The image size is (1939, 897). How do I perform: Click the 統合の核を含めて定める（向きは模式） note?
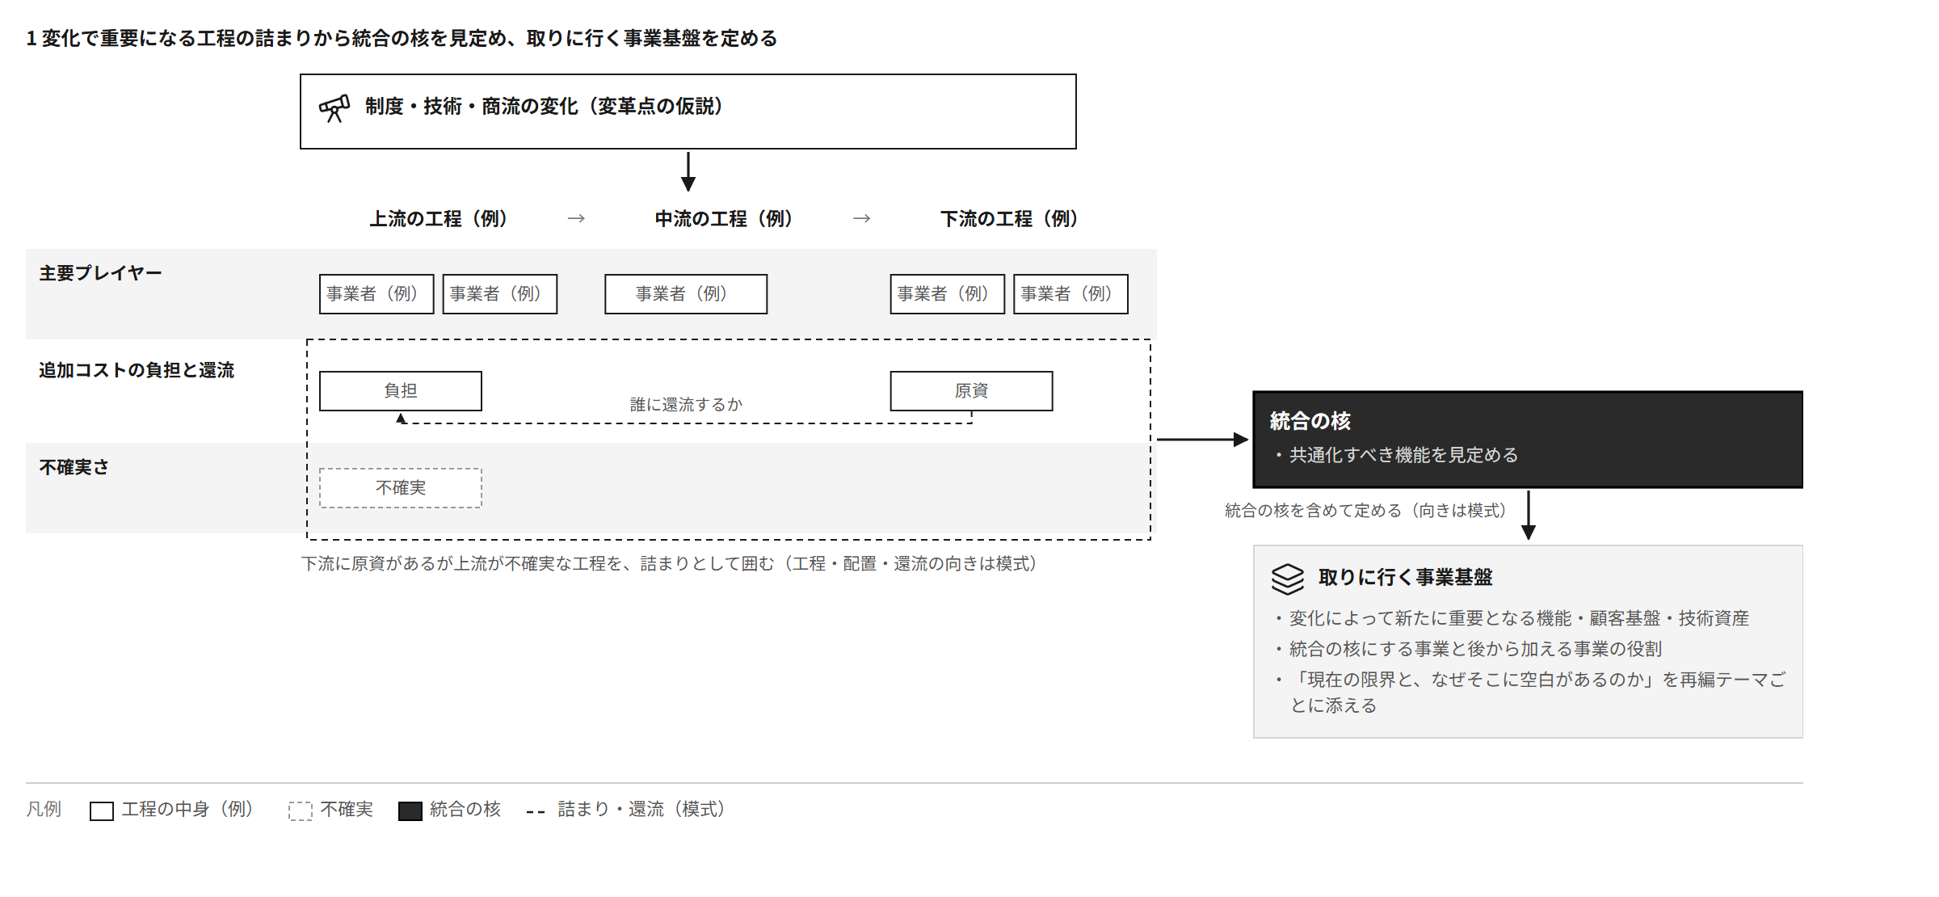click(1366, 511)
